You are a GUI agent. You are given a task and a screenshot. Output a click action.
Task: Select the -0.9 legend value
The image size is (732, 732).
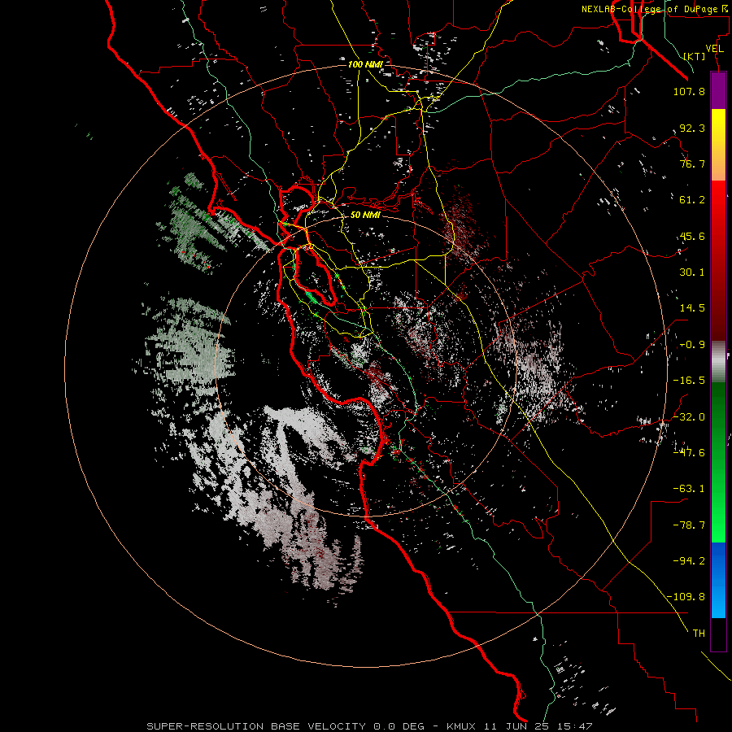click(692, 345)
